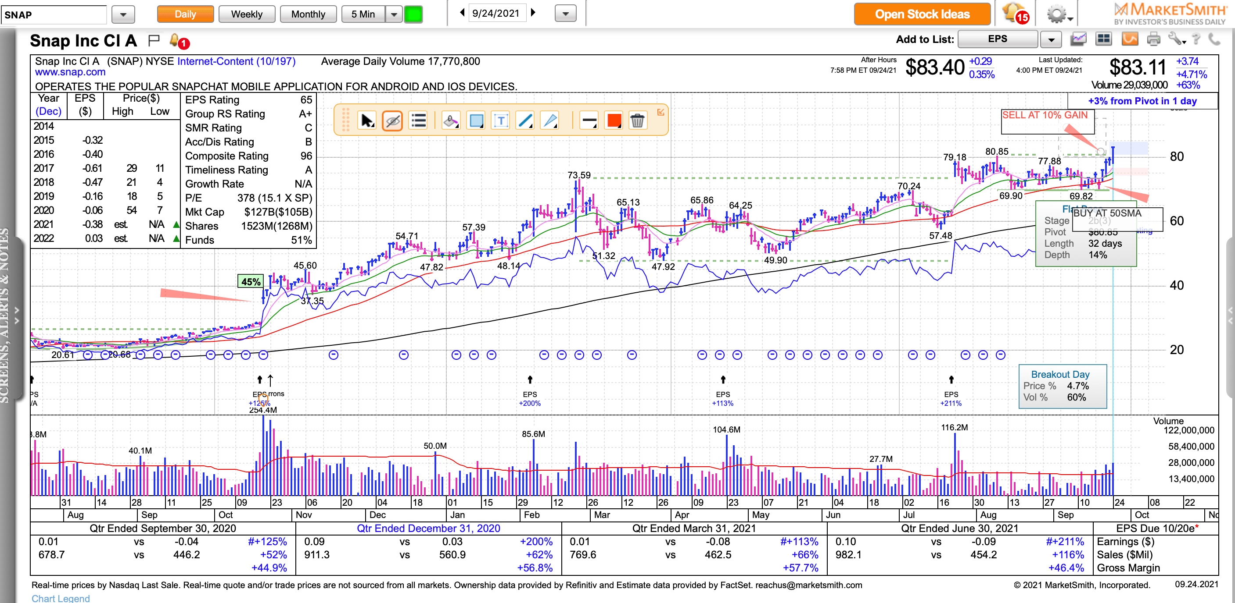This screenshot has height=603, width=1235.
Task: Select the marker pin drawing tool
Action: coord(450,121)
